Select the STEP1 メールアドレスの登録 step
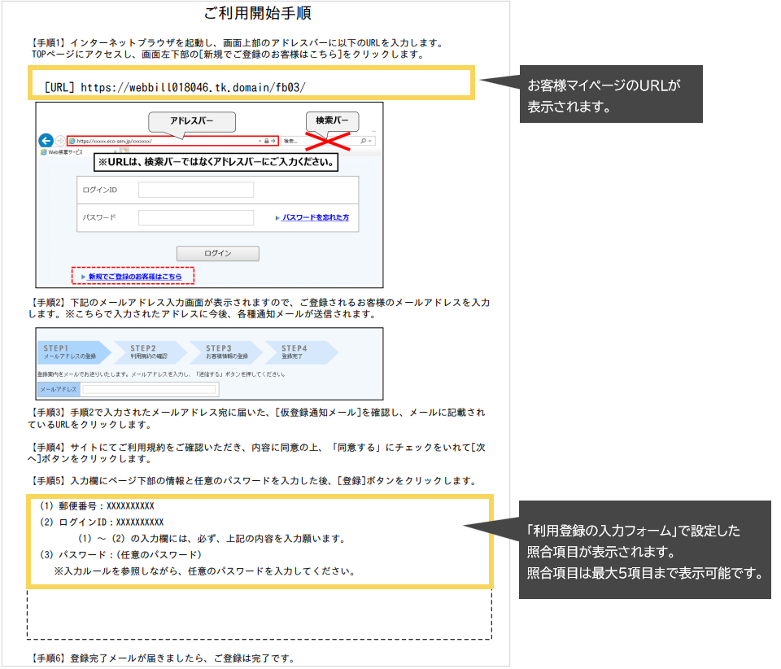Image resolution: width=781 pixels, height=669 pixels. click(x=70, y=352)
